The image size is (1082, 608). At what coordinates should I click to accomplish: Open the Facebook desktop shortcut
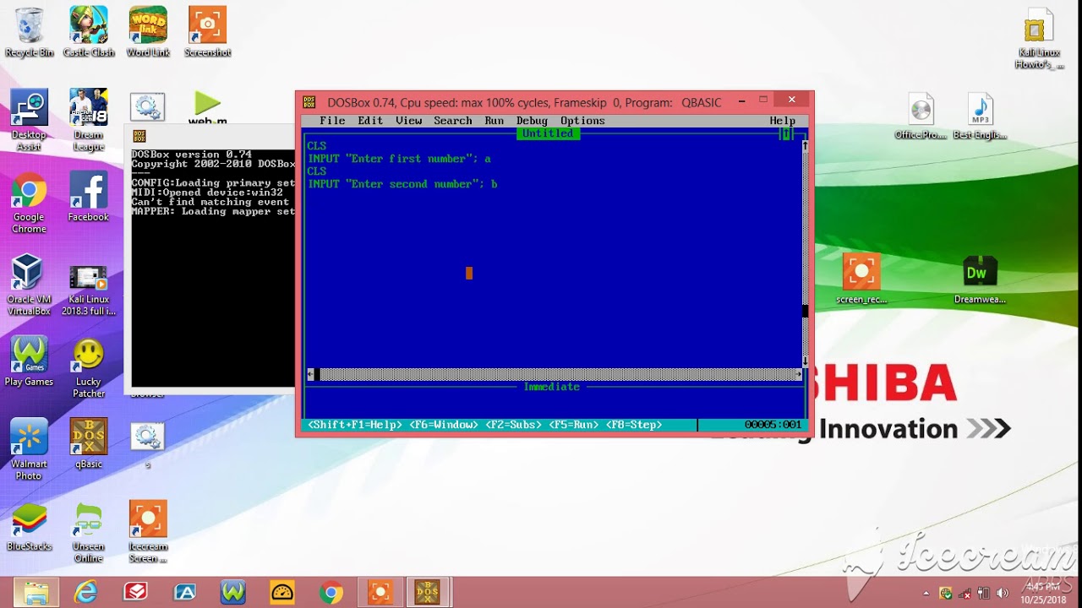(x=89, y=197)
